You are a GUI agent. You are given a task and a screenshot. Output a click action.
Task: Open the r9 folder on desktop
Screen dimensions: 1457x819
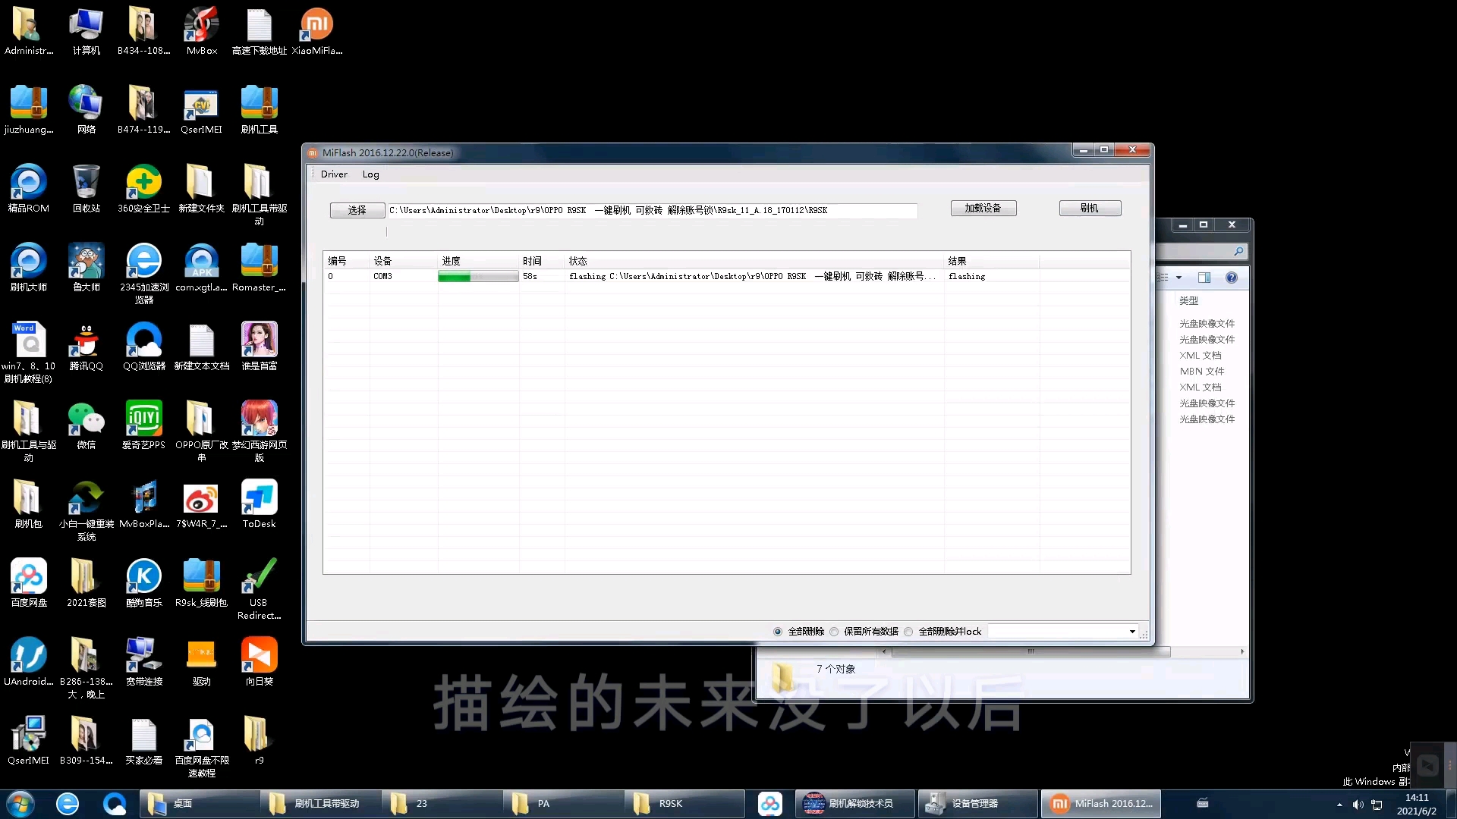[260, 742]
